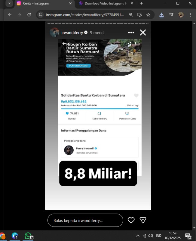This screenshot has width=196, height=241.
Task: Bookmark this page with the star icon
Action: 148,15
